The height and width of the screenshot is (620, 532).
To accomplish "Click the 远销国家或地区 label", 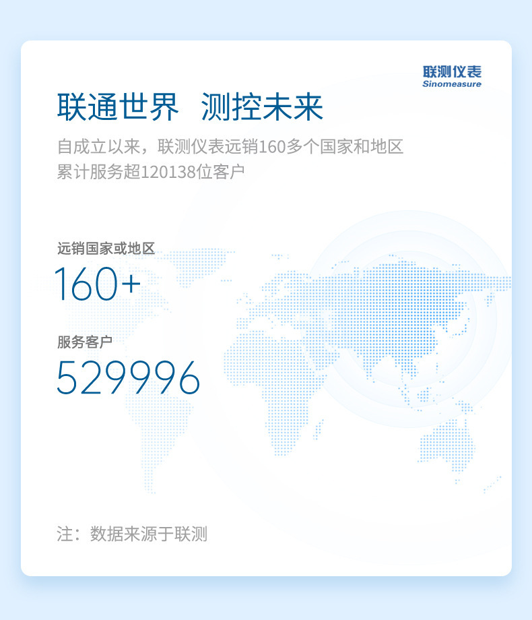I will [106, 249].
